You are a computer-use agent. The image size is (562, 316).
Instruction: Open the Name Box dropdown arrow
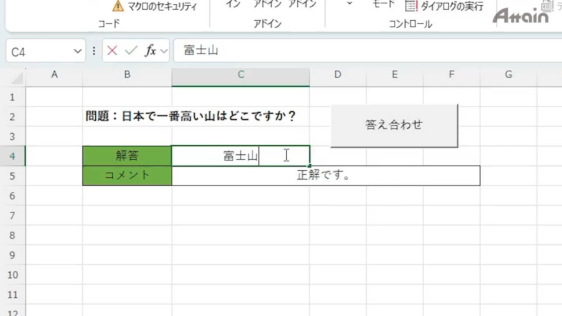tap(77, 51)
